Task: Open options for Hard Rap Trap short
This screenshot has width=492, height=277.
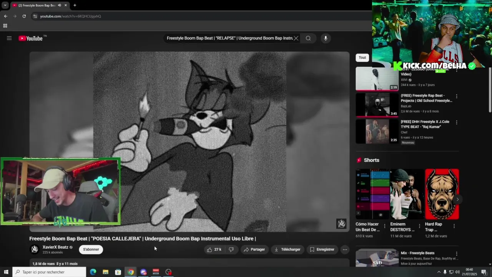Action: [454, 226]
